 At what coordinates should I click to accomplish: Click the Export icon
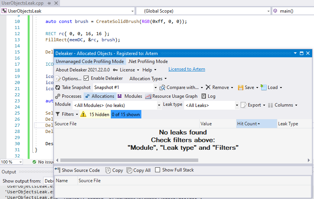pyautogui.click(x=243, y=105)
